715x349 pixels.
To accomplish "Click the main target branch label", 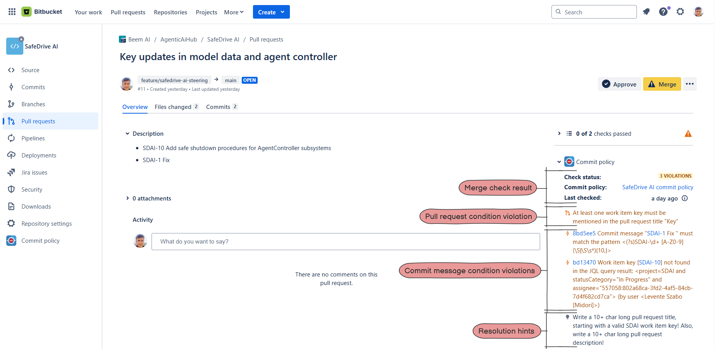I will click(230, 80).
